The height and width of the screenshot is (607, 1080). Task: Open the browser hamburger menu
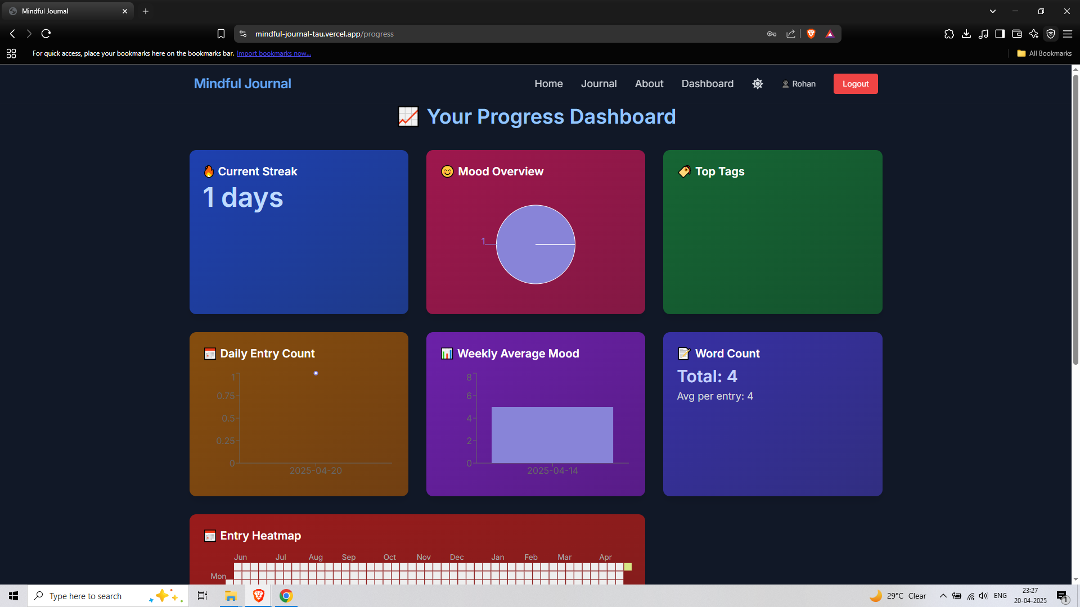[1068, 34]
